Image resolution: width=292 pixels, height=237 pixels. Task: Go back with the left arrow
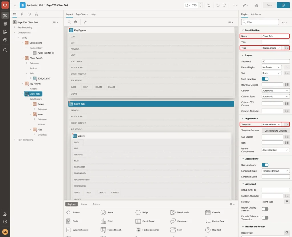click(x=15, y=5)
